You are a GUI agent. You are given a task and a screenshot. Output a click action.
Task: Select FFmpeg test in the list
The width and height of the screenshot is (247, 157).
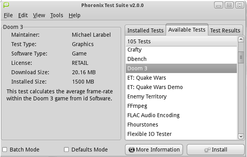[x=181, y=106]
